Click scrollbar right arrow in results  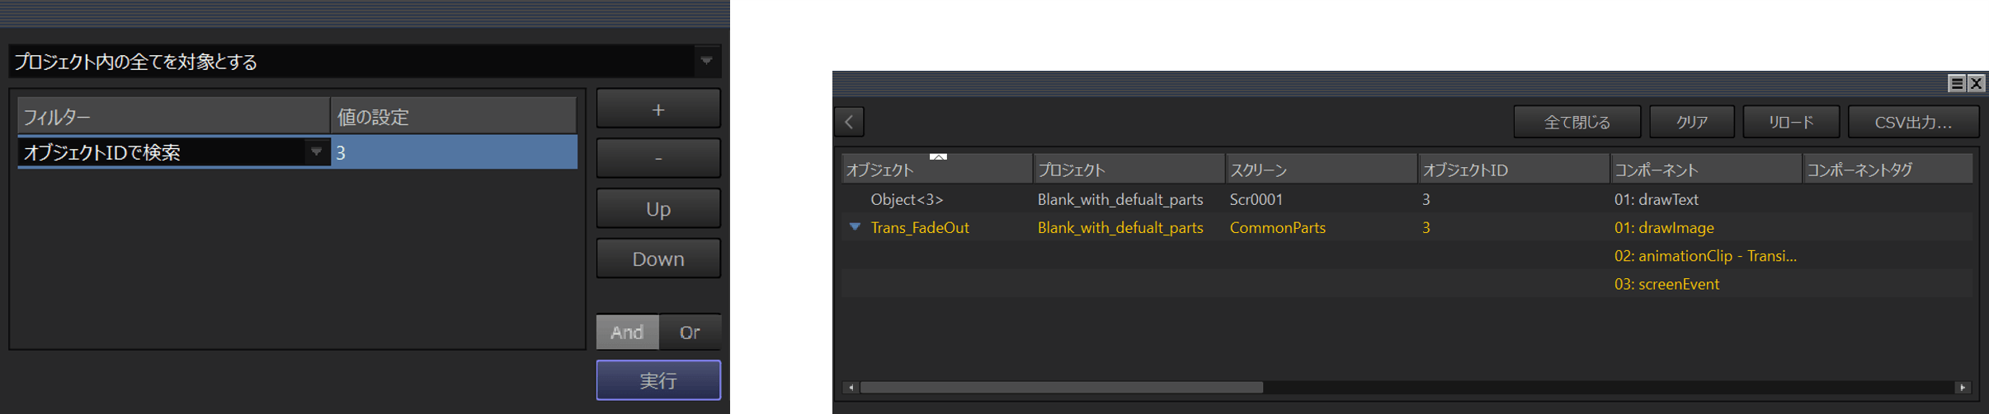point(1963,388)
